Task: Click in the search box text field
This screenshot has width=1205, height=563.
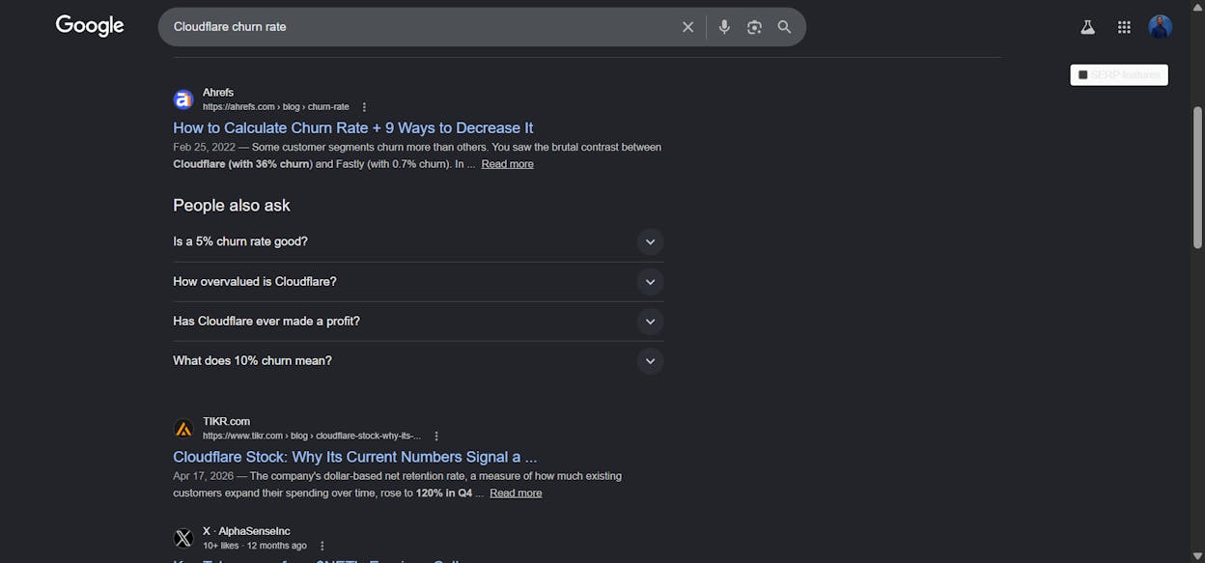Action: [420, 27]
